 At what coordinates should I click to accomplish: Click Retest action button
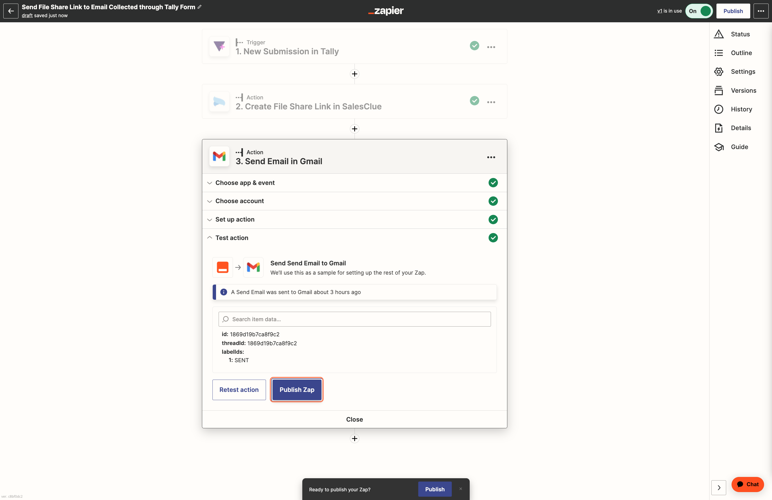click(x=239, y=390)
